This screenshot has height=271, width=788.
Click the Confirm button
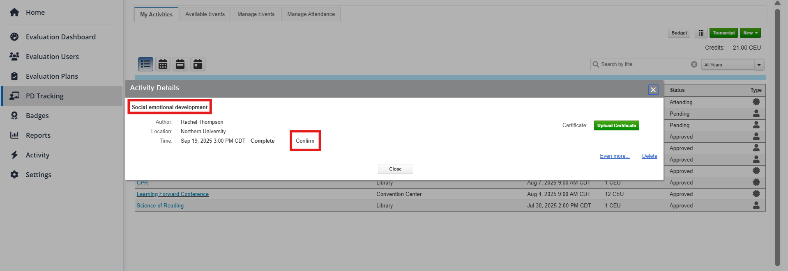pos(305,141)
